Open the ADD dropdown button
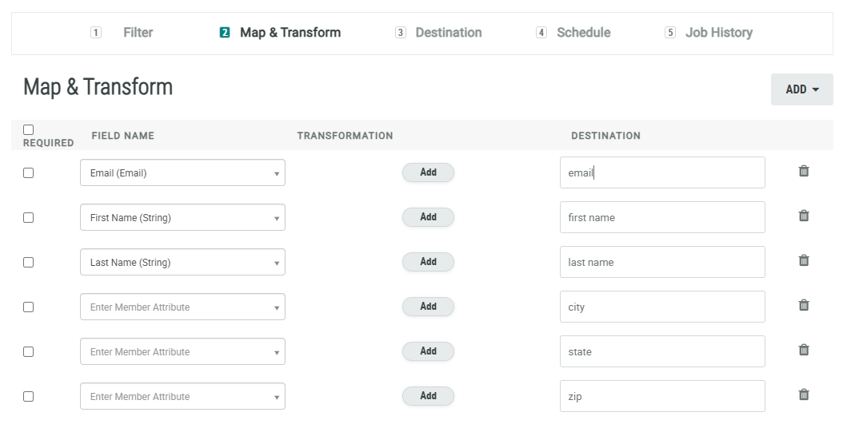 (x=801, y=89)
